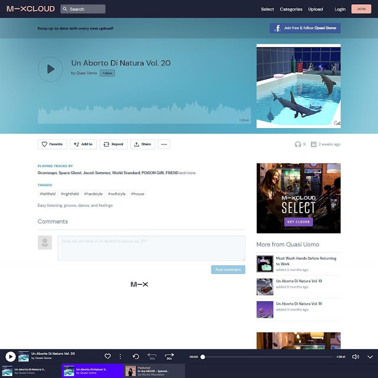
Task: Open player bar vertical dots menu
Action: [x=120, y=356]
